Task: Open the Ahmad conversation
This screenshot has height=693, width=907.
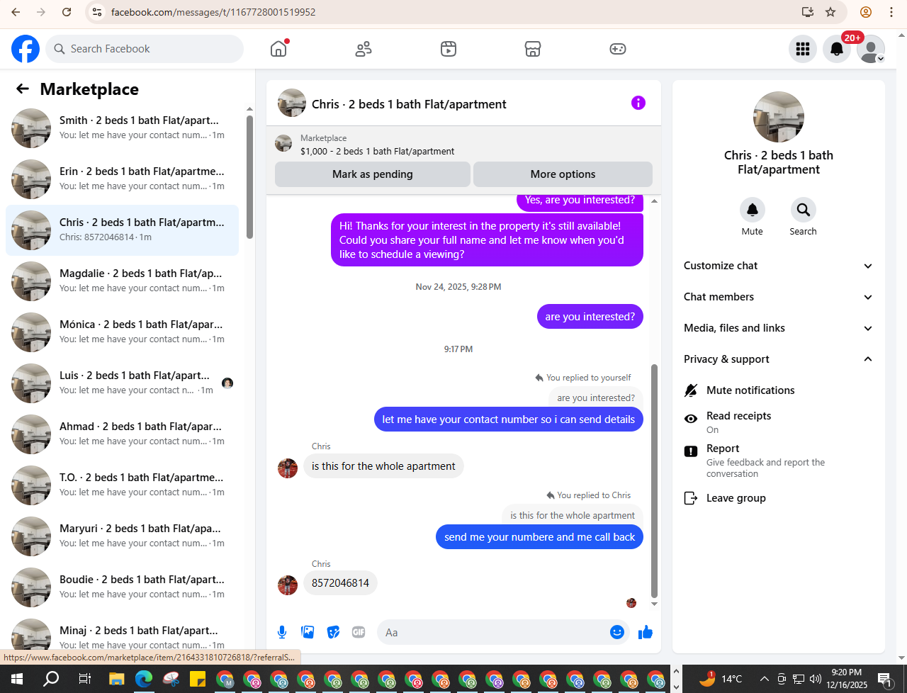Action: click(x=122, y=434)
